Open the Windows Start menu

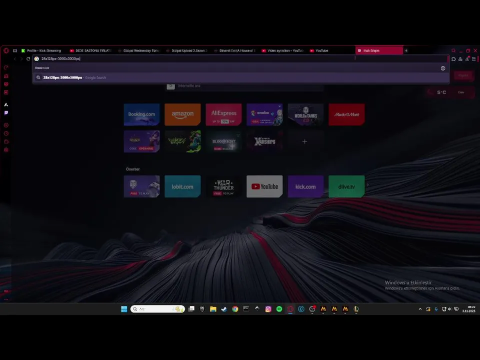click(124, 309)
